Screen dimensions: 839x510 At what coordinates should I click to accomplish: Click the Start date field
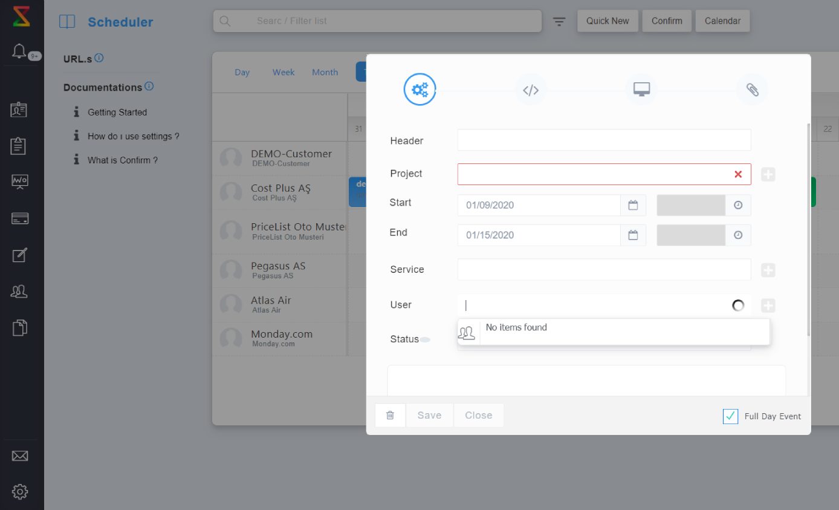coord(539,205)
